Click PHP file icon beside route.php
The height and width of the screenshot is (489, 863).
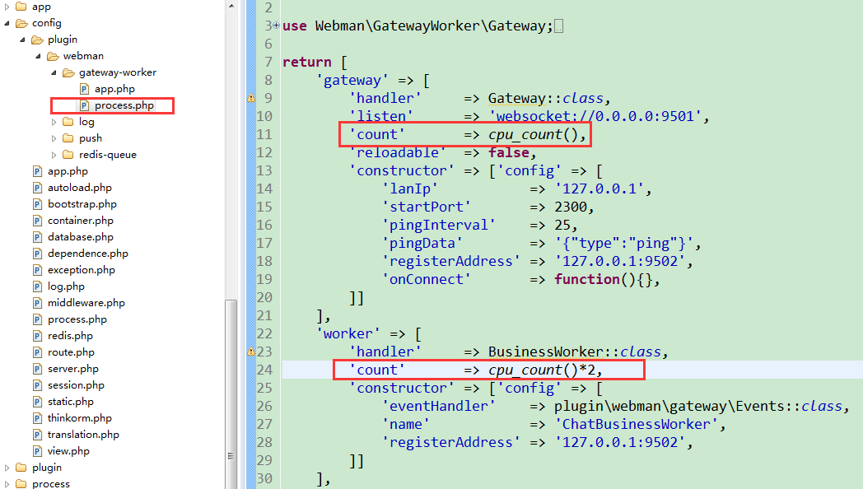pos(37,352)
